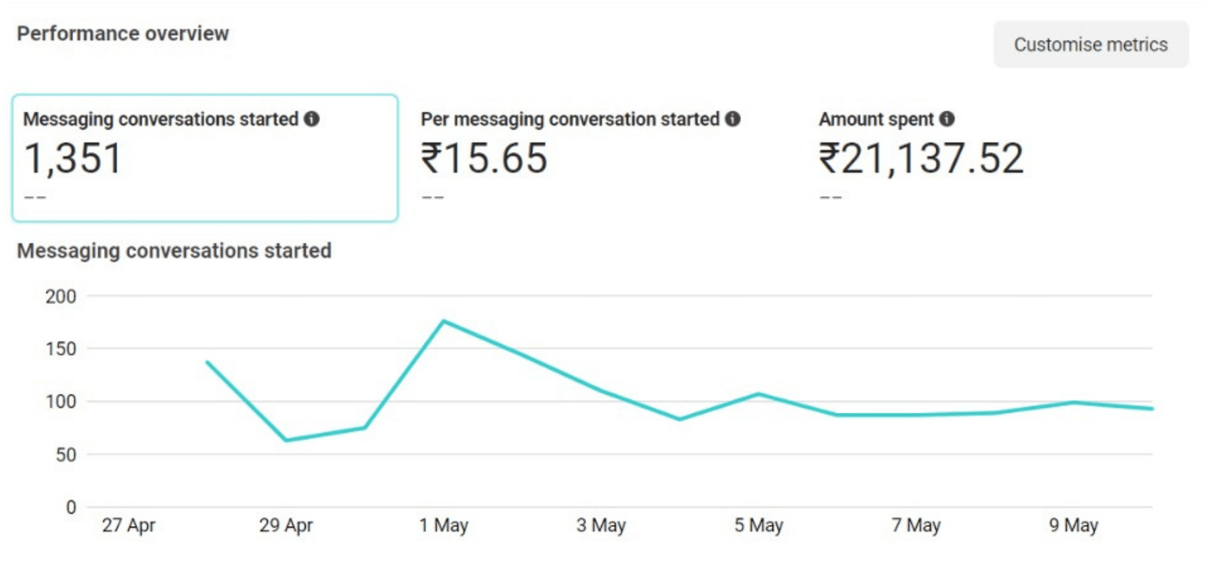
Task: Click the 29 Apr x-axis label
Action: (x=286, y=525)
